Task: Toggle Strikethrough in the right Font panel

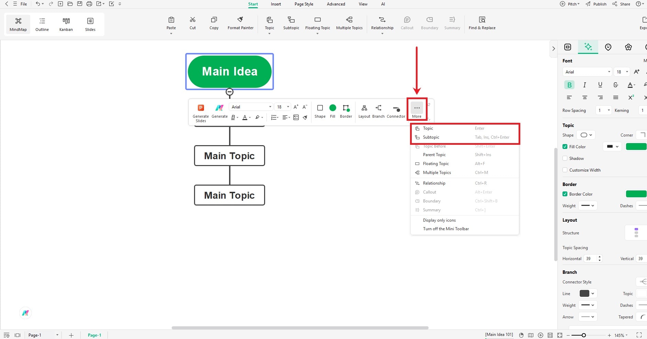Action: (615, 85)
